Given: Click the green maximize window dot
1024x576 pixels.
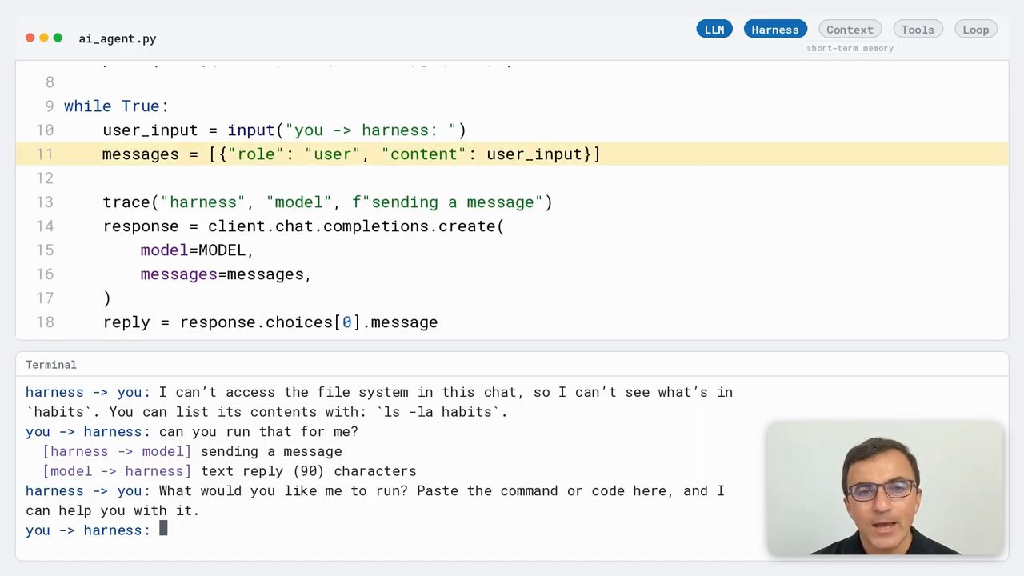Looking at the screenshot, I should click(x=58, y=38).
